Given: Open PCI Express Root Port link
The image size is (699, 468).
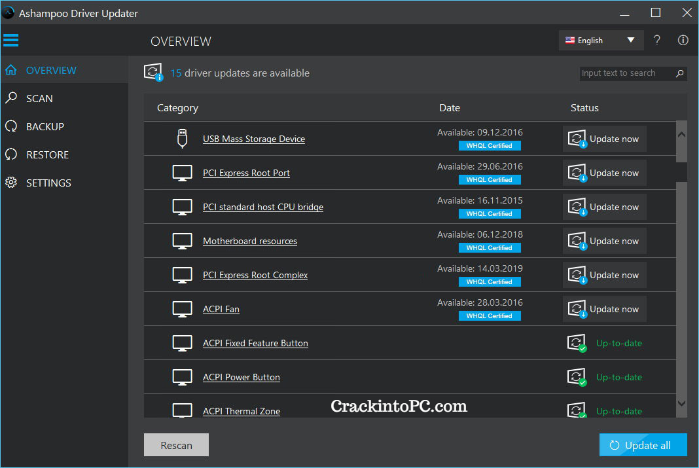Looking at the screenshot, I should [246, 173].
